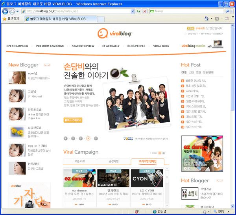Click the browser Forward arrow button
This screenshot has width=236, height=215.
click(x=12, y=11)
